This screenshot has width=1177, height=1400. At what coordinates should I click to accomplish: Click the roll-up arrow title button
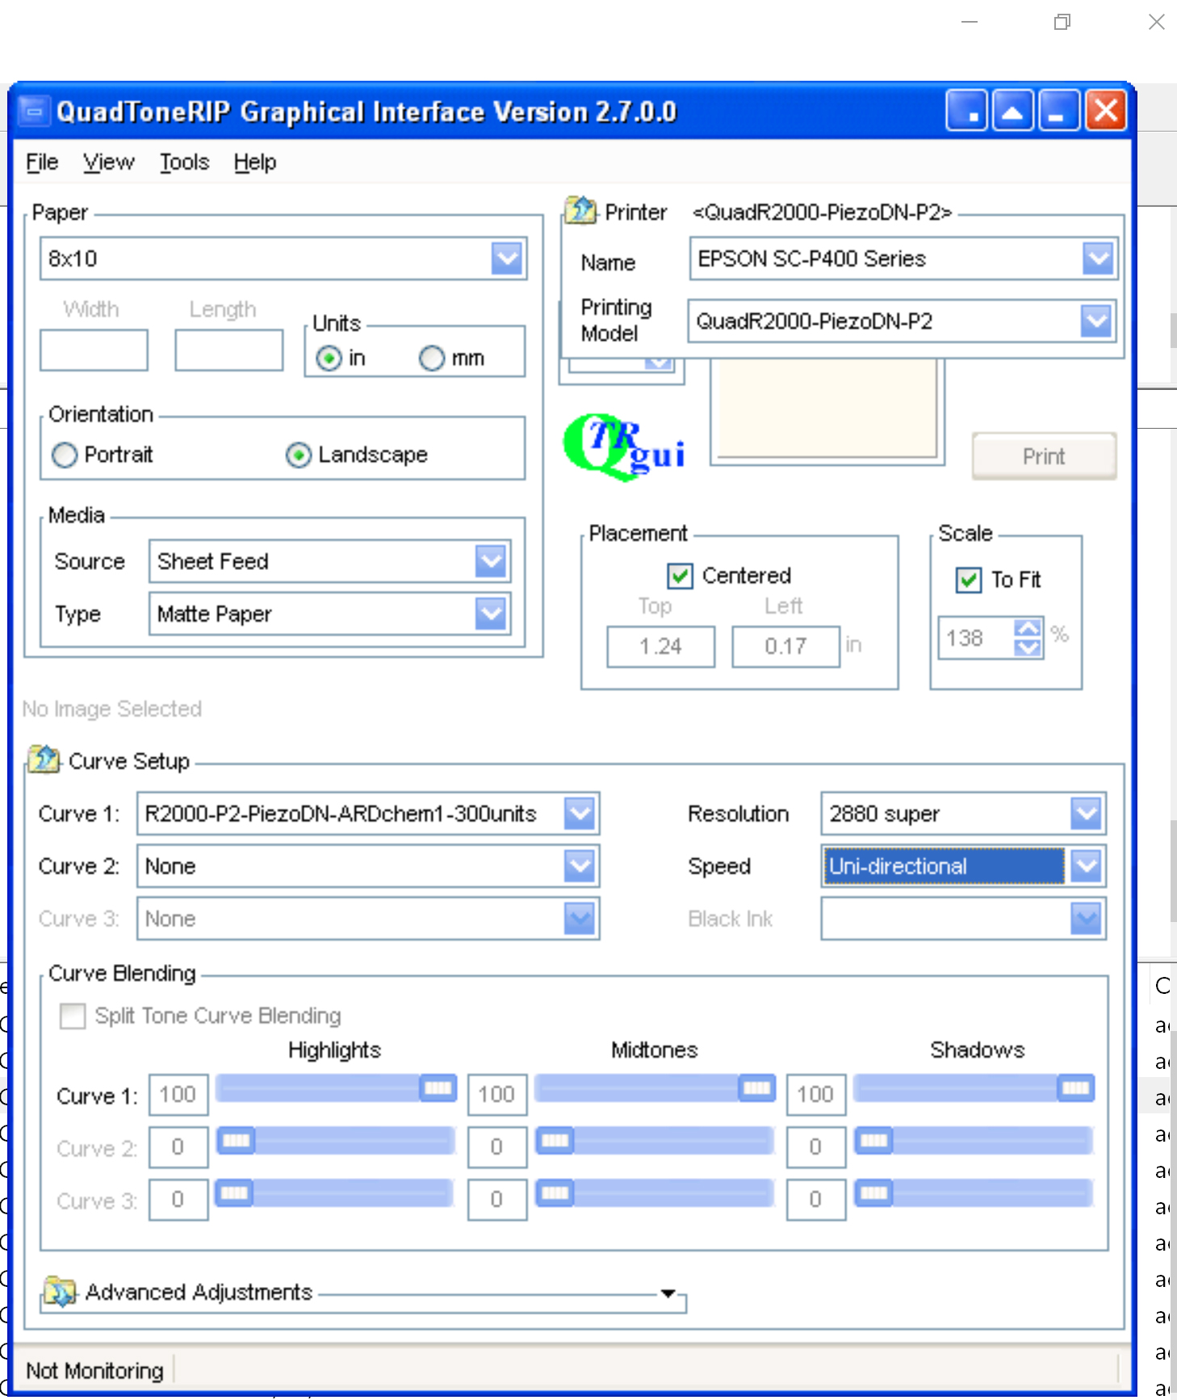[x=1012, y=111]
